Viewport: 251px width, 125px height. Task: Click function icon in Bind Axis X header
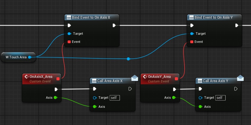click(69, 18)
